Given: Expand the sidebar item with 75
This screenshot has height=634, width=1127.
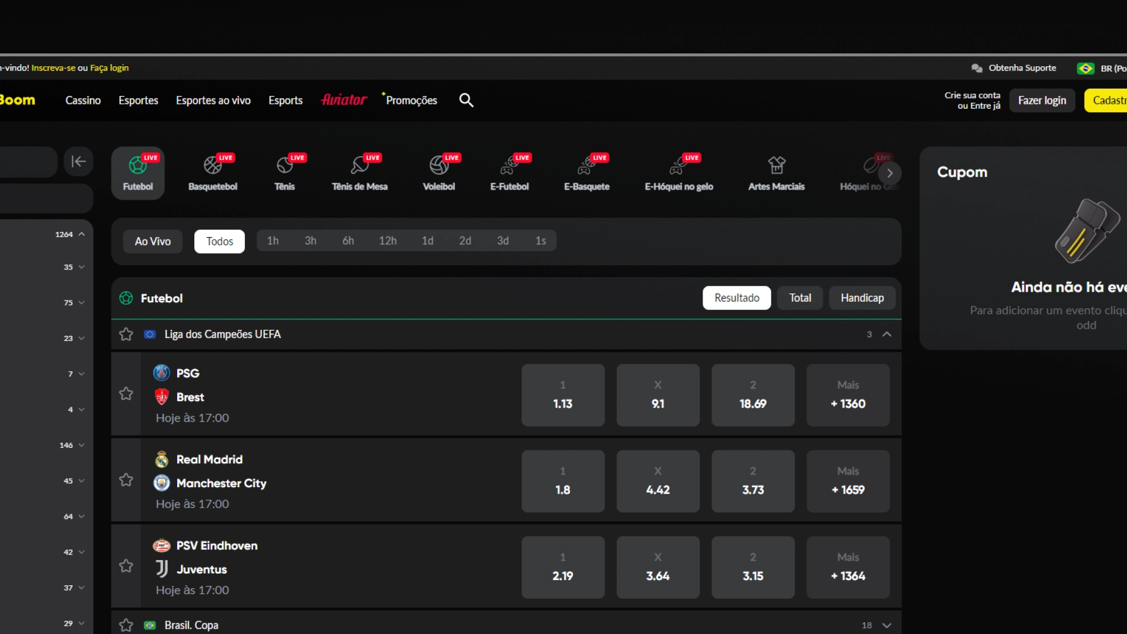Looking at the screenshot, I should click(x=82, y=303).
